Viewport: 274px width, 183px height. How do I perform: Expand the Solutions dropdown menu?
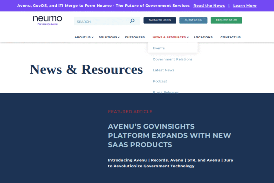pos(109,37)
